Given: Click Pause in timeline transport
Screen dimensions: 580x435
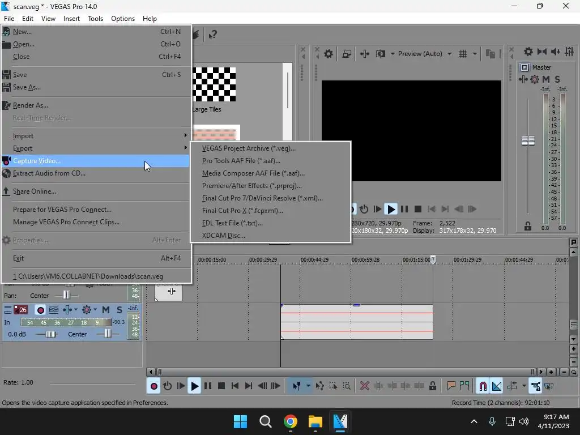Looking at the screenshot, I should click(208, 386).
